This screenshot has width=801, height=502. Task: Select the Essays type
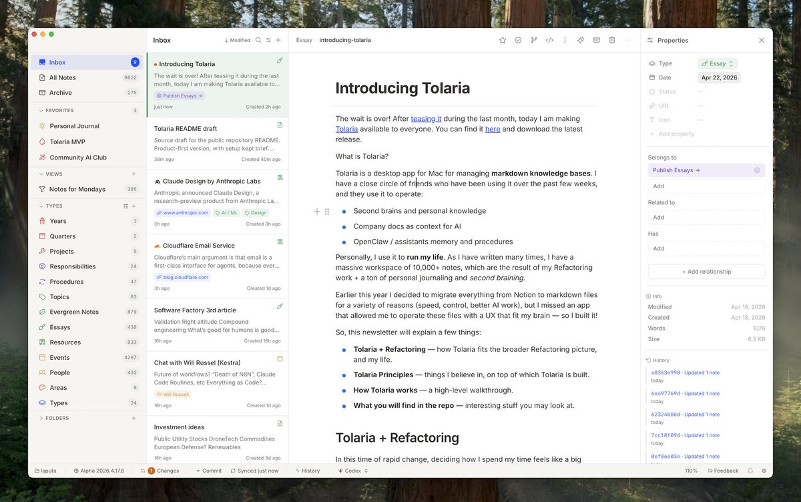coord(87,327)
